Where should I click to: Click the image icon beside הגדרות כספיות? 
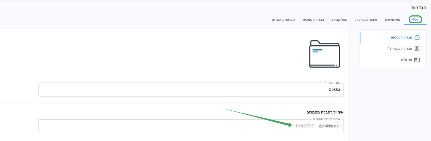pos(417,49)
